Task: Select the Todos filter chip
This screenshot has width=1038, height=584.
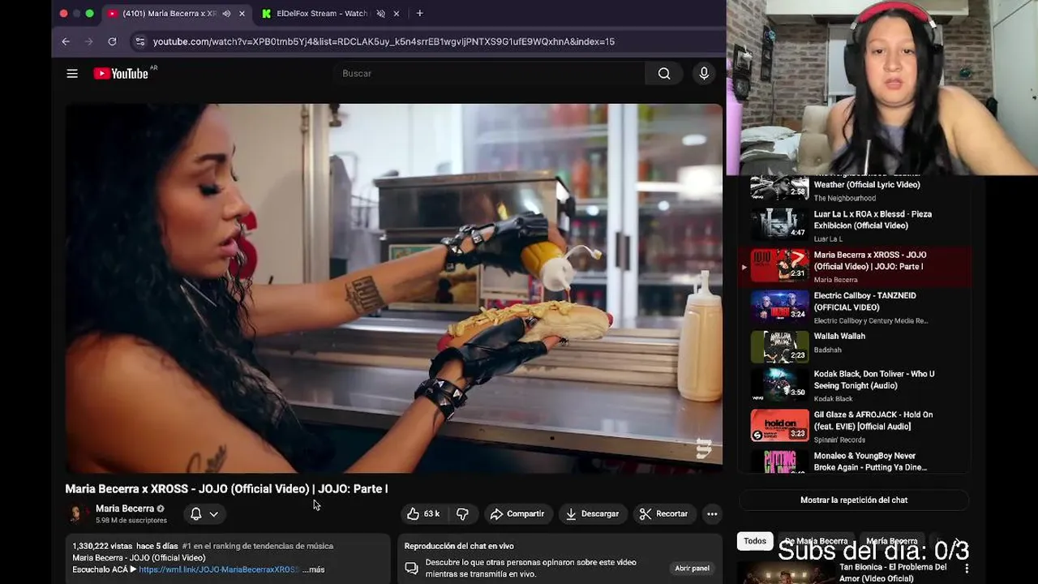Action: click(x=755, y=541)
